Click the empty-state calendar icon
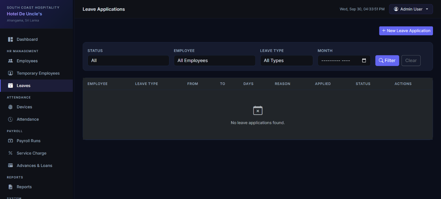The image size is (441, 199). (x=258, y=111)
